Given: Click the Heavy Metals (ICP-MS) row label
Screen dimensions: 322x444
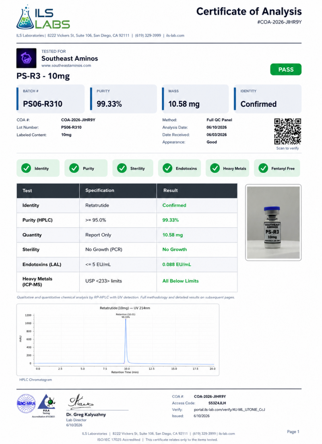Looking at the screenshot, I should tap(37, 282).
